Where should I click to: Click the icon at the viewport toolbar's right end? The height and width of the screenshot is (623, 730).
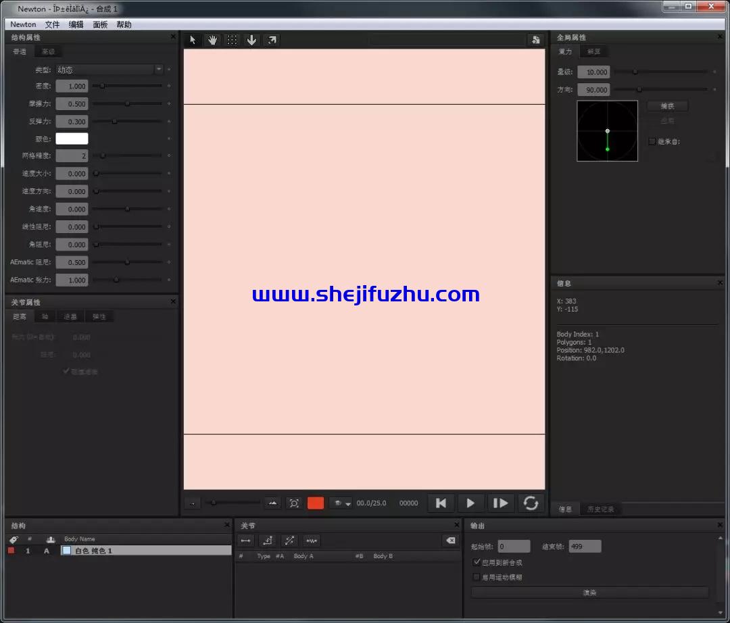(536, 40)
